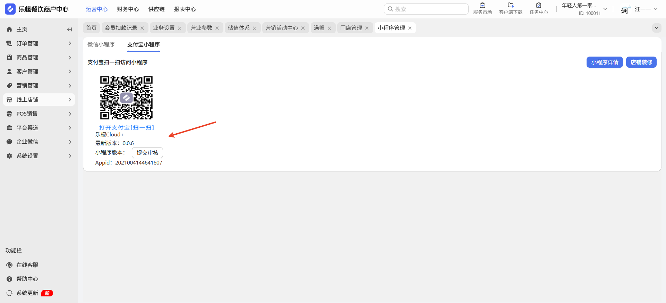Click the 新 badge beside 系统更新

tap(47, 293)
